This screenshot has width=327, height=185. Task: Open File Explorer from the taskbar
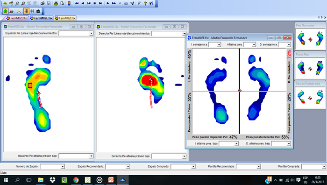coord(41,180)
